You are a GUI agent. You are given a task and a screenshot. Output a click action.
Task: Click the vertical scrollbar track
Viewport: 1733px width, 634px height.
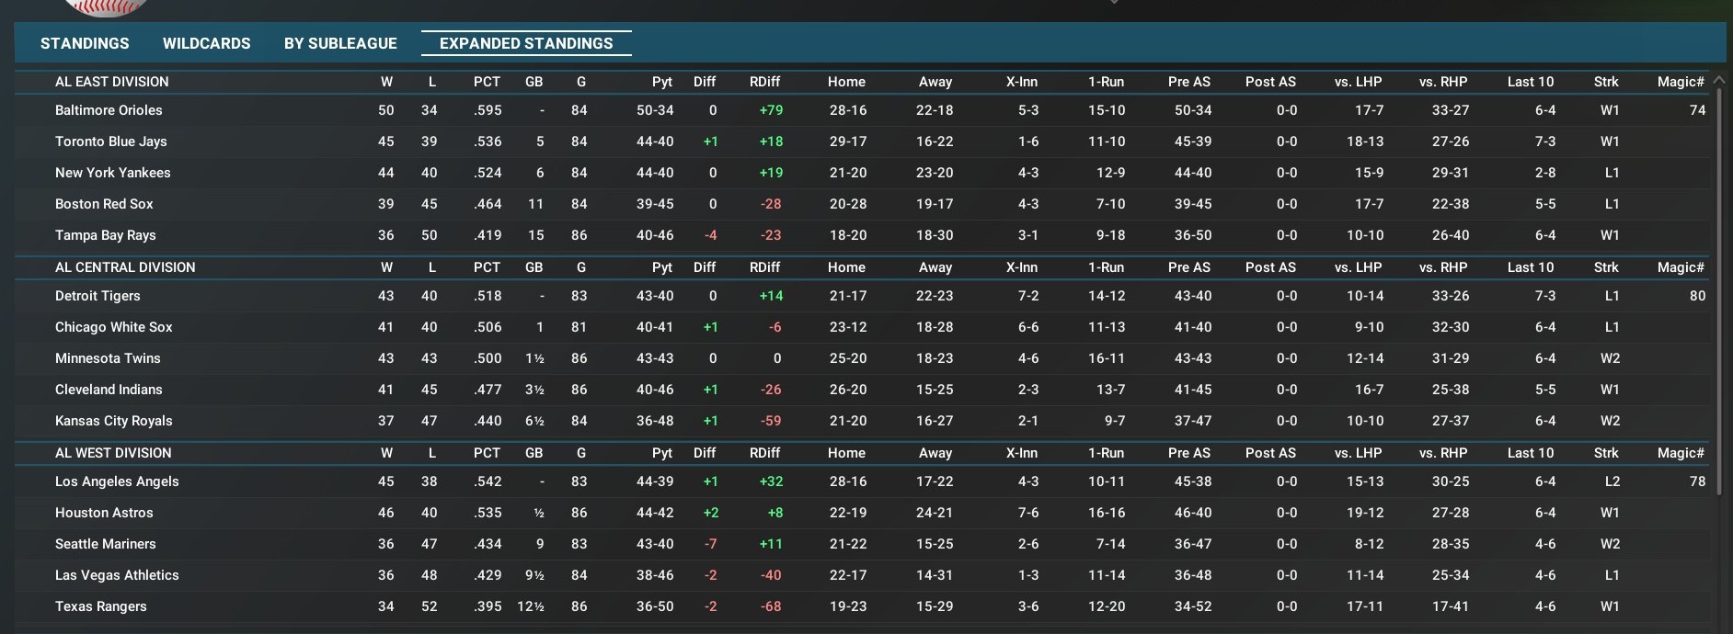pos(1718,368)
